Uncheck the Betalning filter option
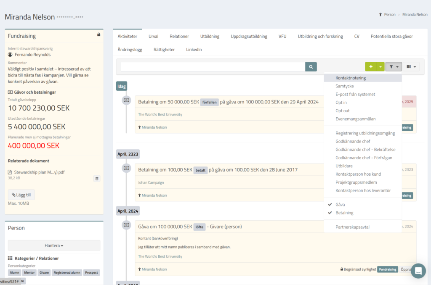This screenshot has height=285, width=431. 344,213
